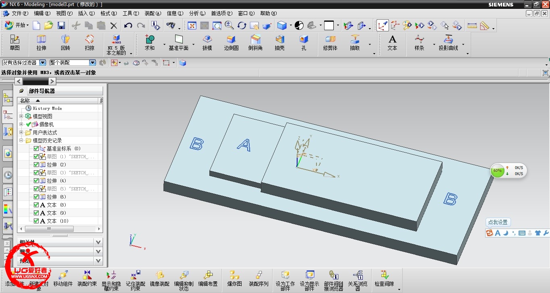Open dropdown arrow beside 求和
The width and height of the screenshot is (550, 293).
tap(164, 44)
